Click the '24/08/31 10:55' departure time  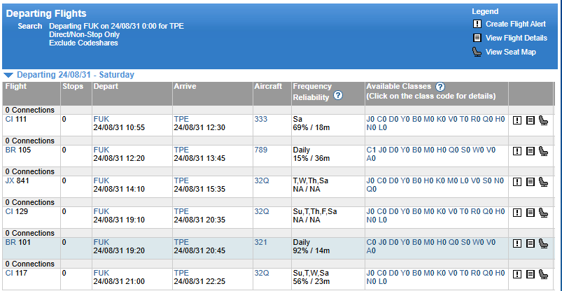point(120,127)
